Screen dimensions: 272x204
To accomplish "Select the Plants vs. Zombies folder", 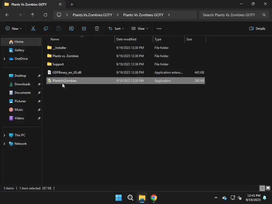I will 126,56.
